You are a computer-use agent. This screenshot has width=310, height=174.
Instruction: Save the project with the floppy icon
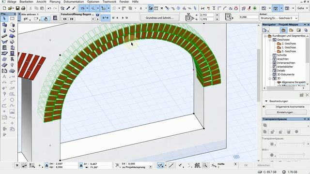[17, 8]
